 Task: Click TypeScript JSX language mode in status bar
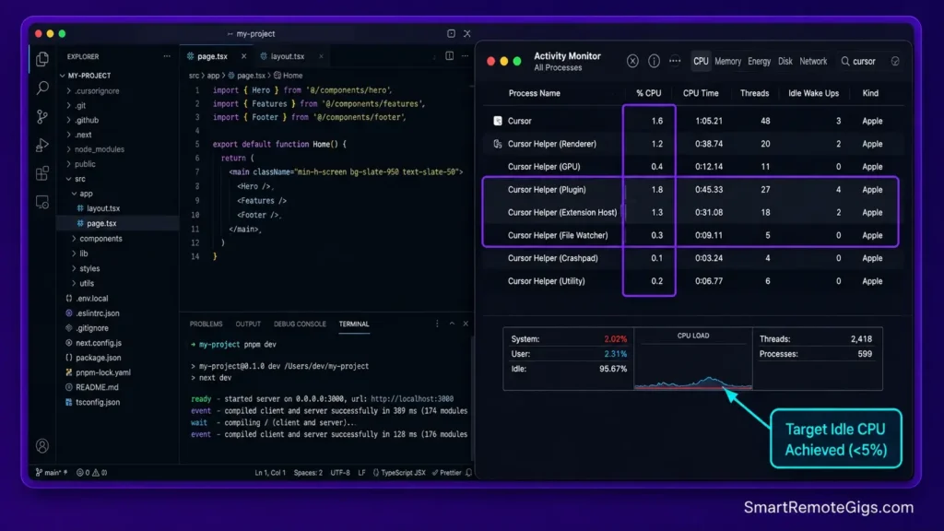(399, 473)
